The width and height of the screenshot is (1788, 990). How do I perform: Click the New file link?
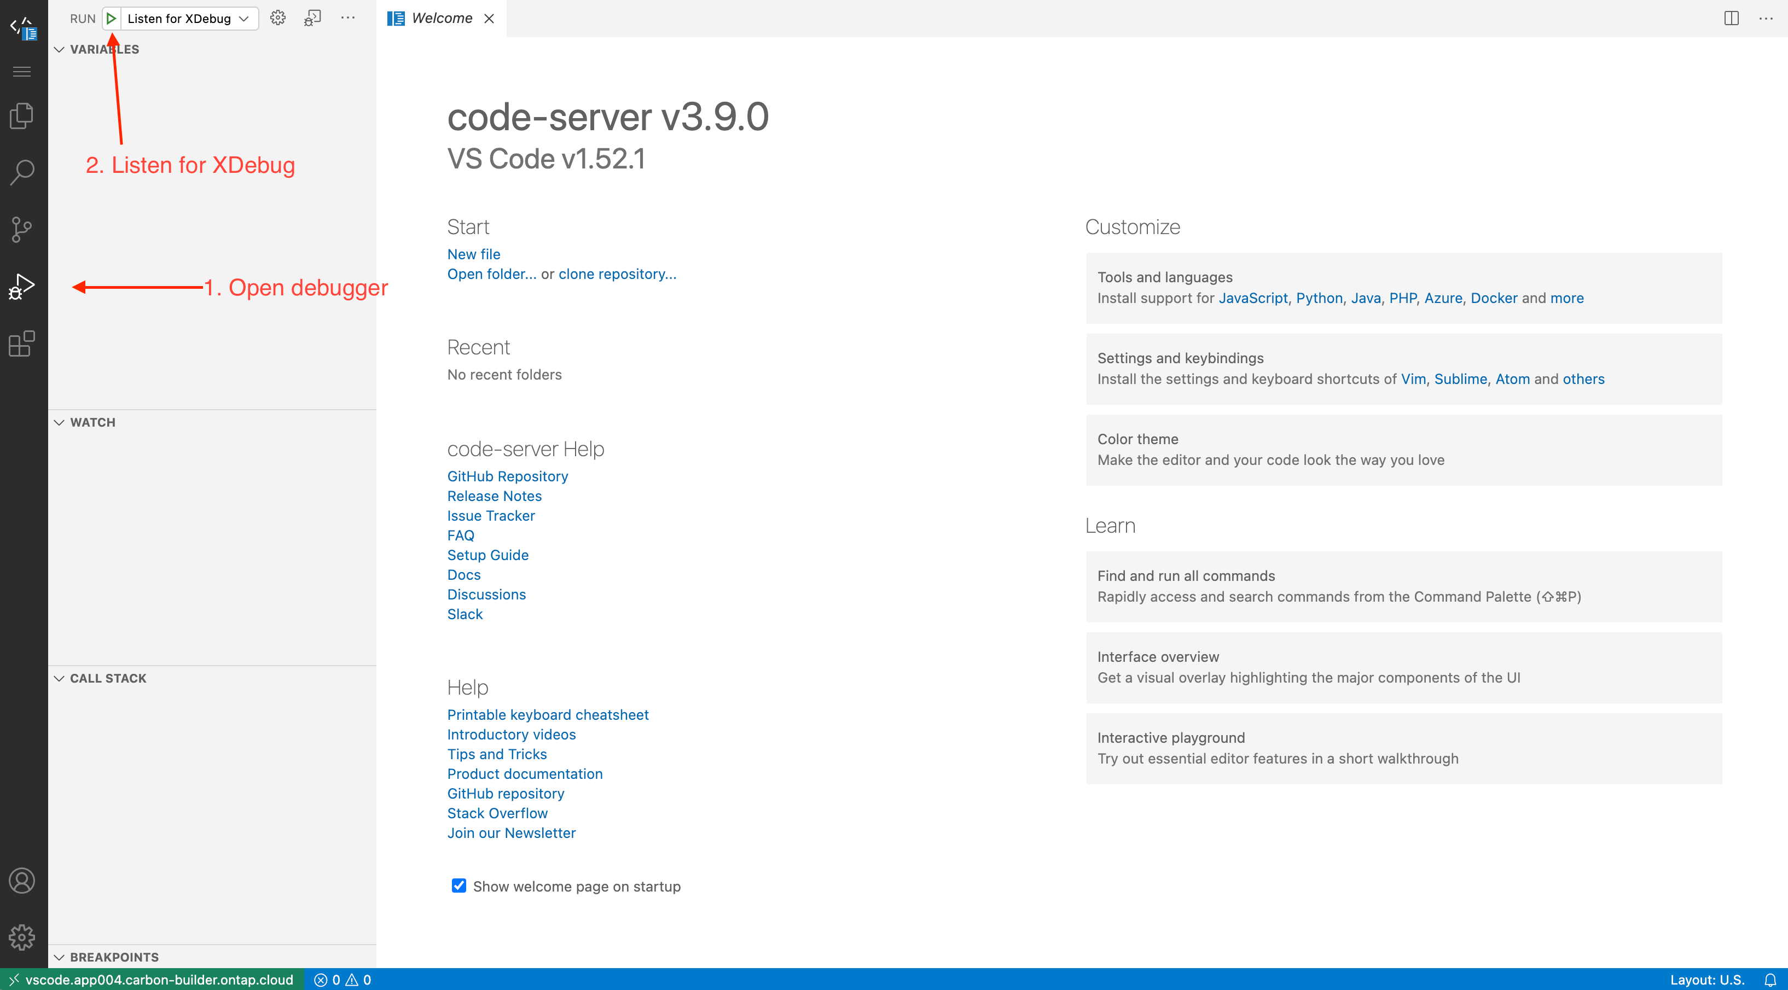coord(473,255)
